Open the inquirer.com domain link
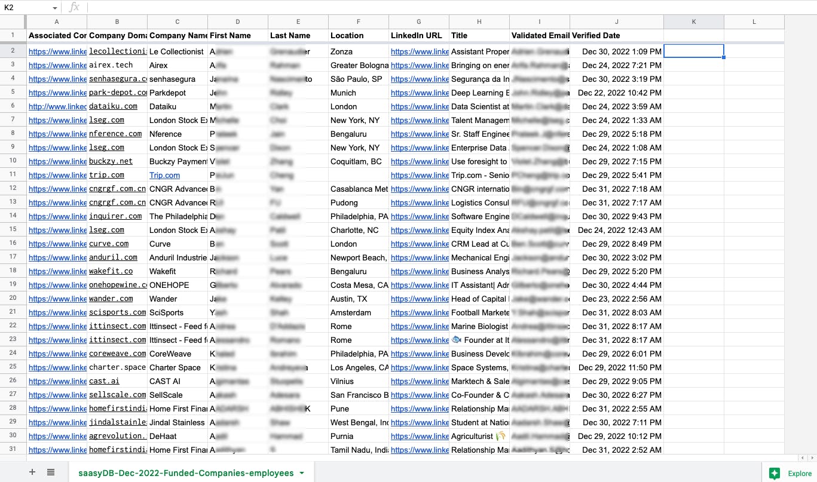817x482 pixels. point(116,216)
